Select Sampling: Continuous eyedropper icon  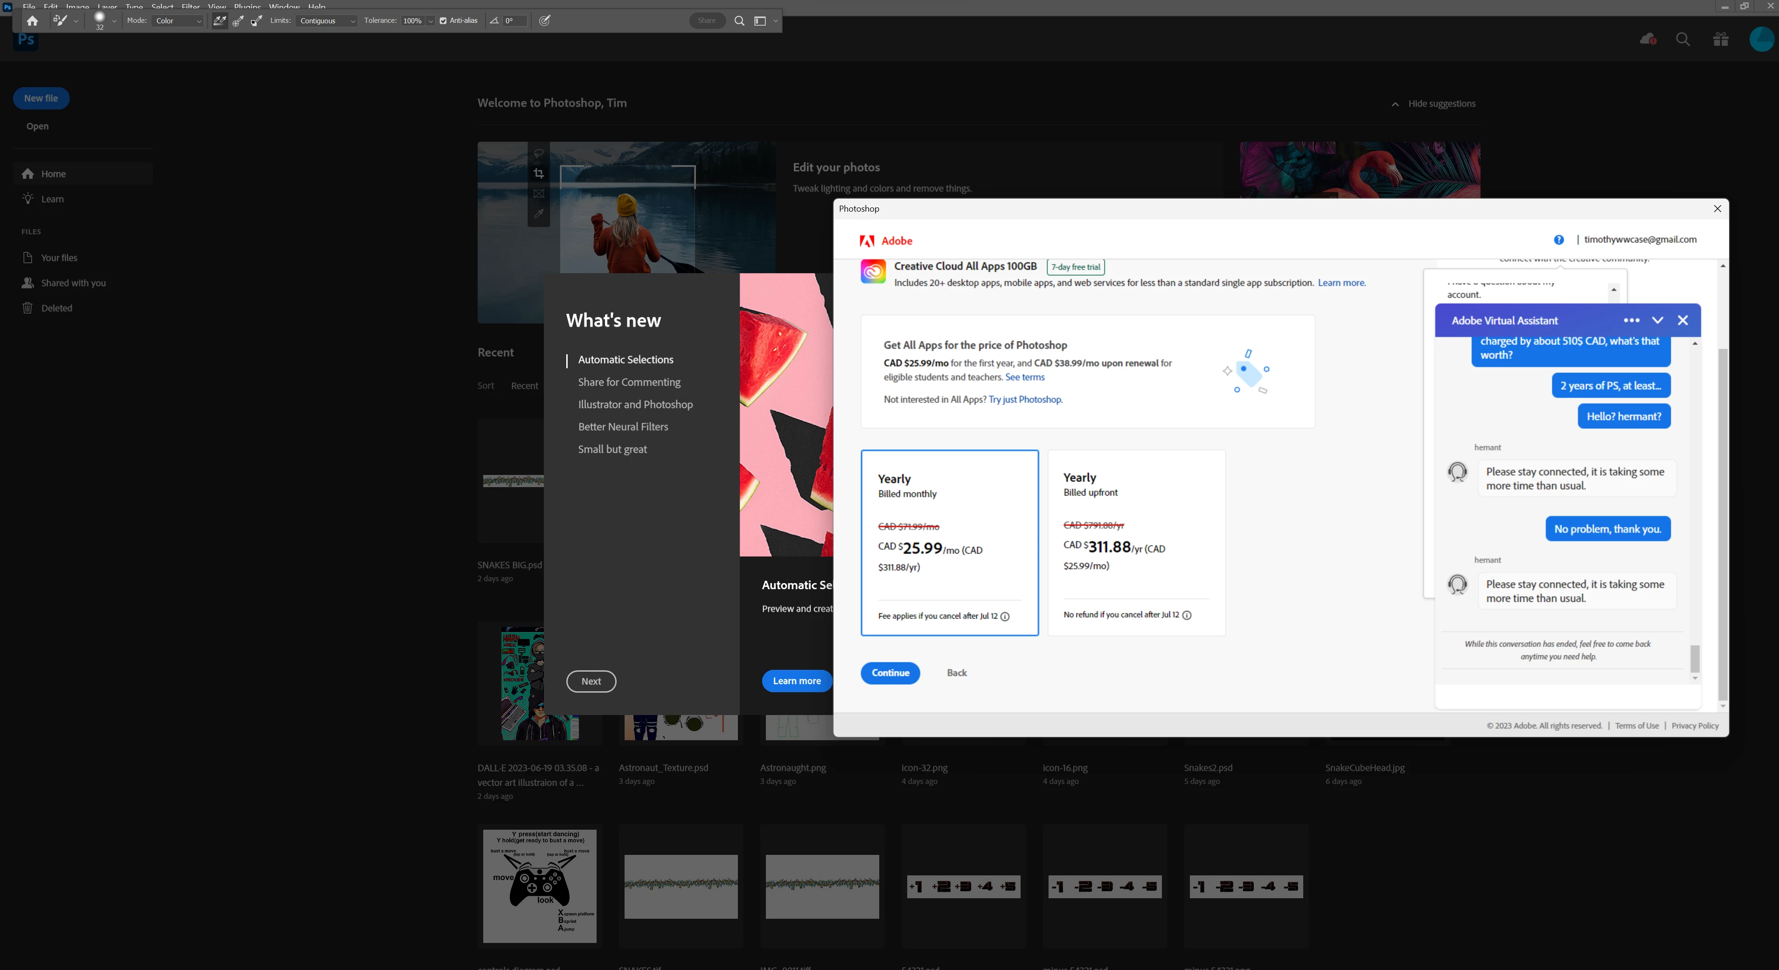[x=220, y=21]
